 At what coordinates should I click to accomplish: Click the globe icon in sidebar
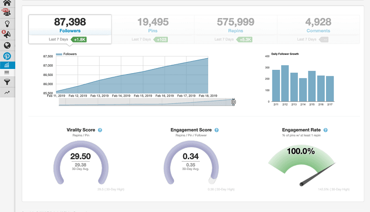7,45
